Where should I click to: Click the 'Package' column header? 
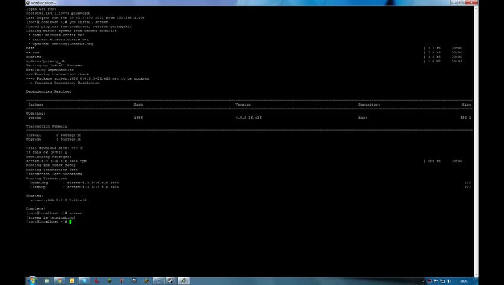click(36, 104)
